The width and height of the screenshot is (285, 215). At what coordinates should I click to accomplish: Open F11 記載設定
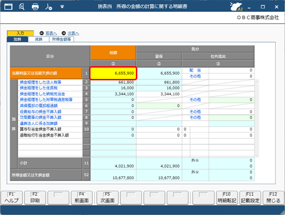pos(250,198)
